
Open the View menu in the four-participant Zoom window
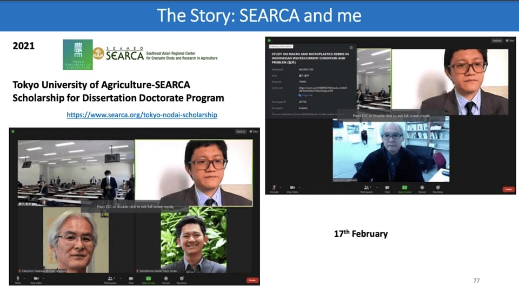point(255,131)
